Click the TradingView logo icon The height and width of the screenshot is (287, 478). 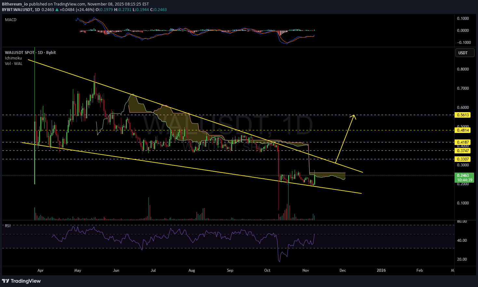[6, 281]
